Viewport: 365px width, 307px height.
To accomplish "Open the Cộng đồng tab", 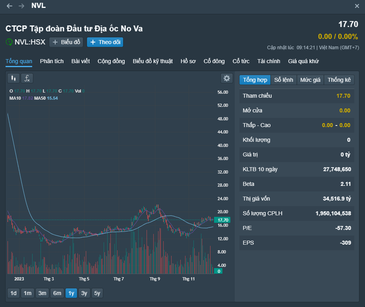I will click(x=111, y=61).
